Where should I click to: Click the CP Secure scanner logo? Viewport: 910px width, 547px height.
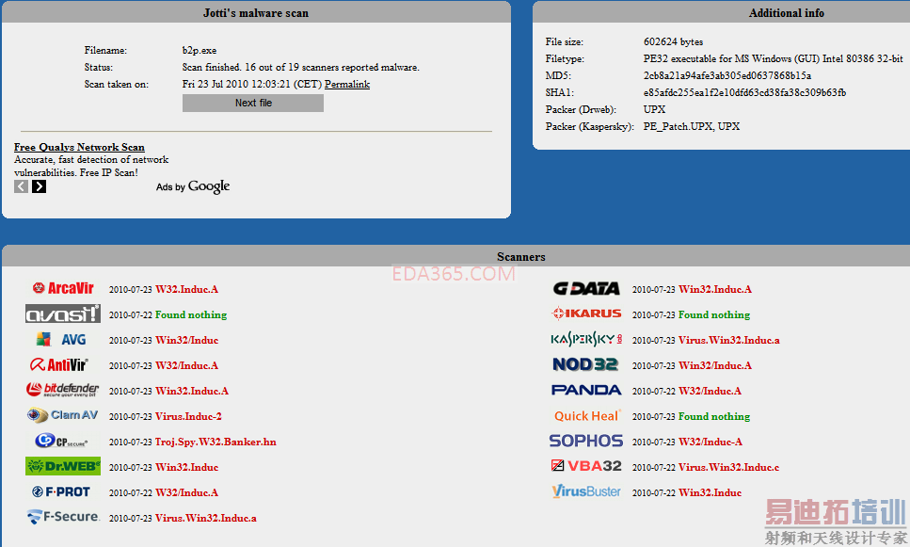pos(61,441)
